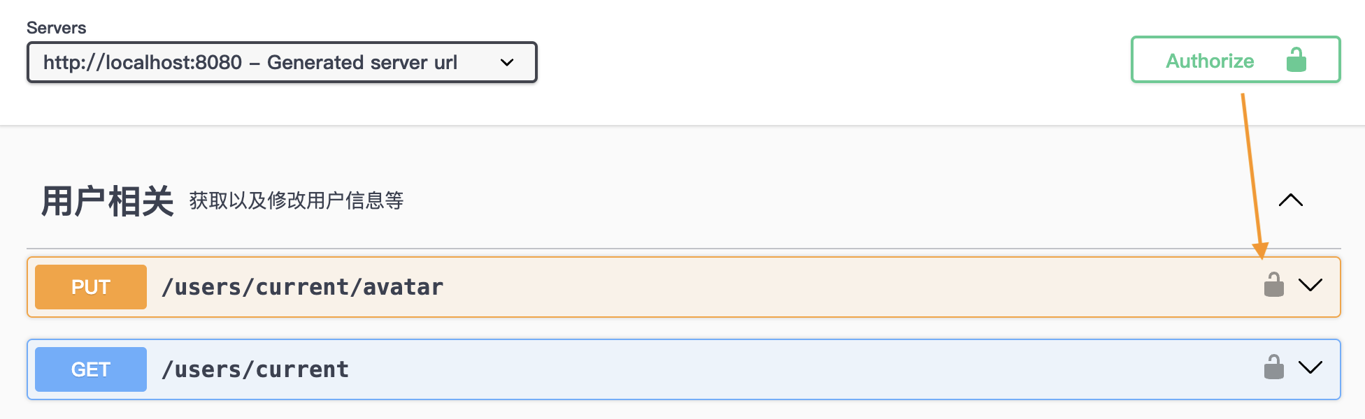Click the padlock on PUT avatar endpoint
Viewport: 1365px width, 419px height.
point(1273,286)
